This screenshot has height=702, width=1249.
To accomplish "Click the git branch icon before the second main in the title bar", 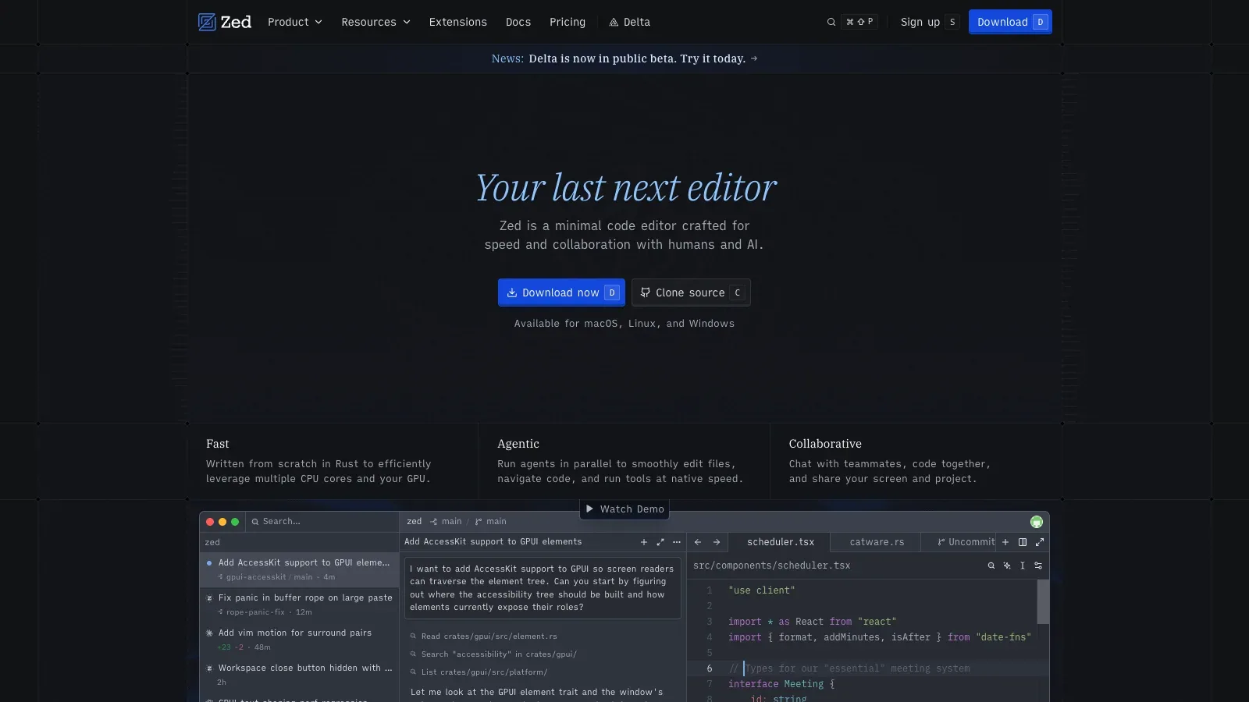I will pos(479,522).
